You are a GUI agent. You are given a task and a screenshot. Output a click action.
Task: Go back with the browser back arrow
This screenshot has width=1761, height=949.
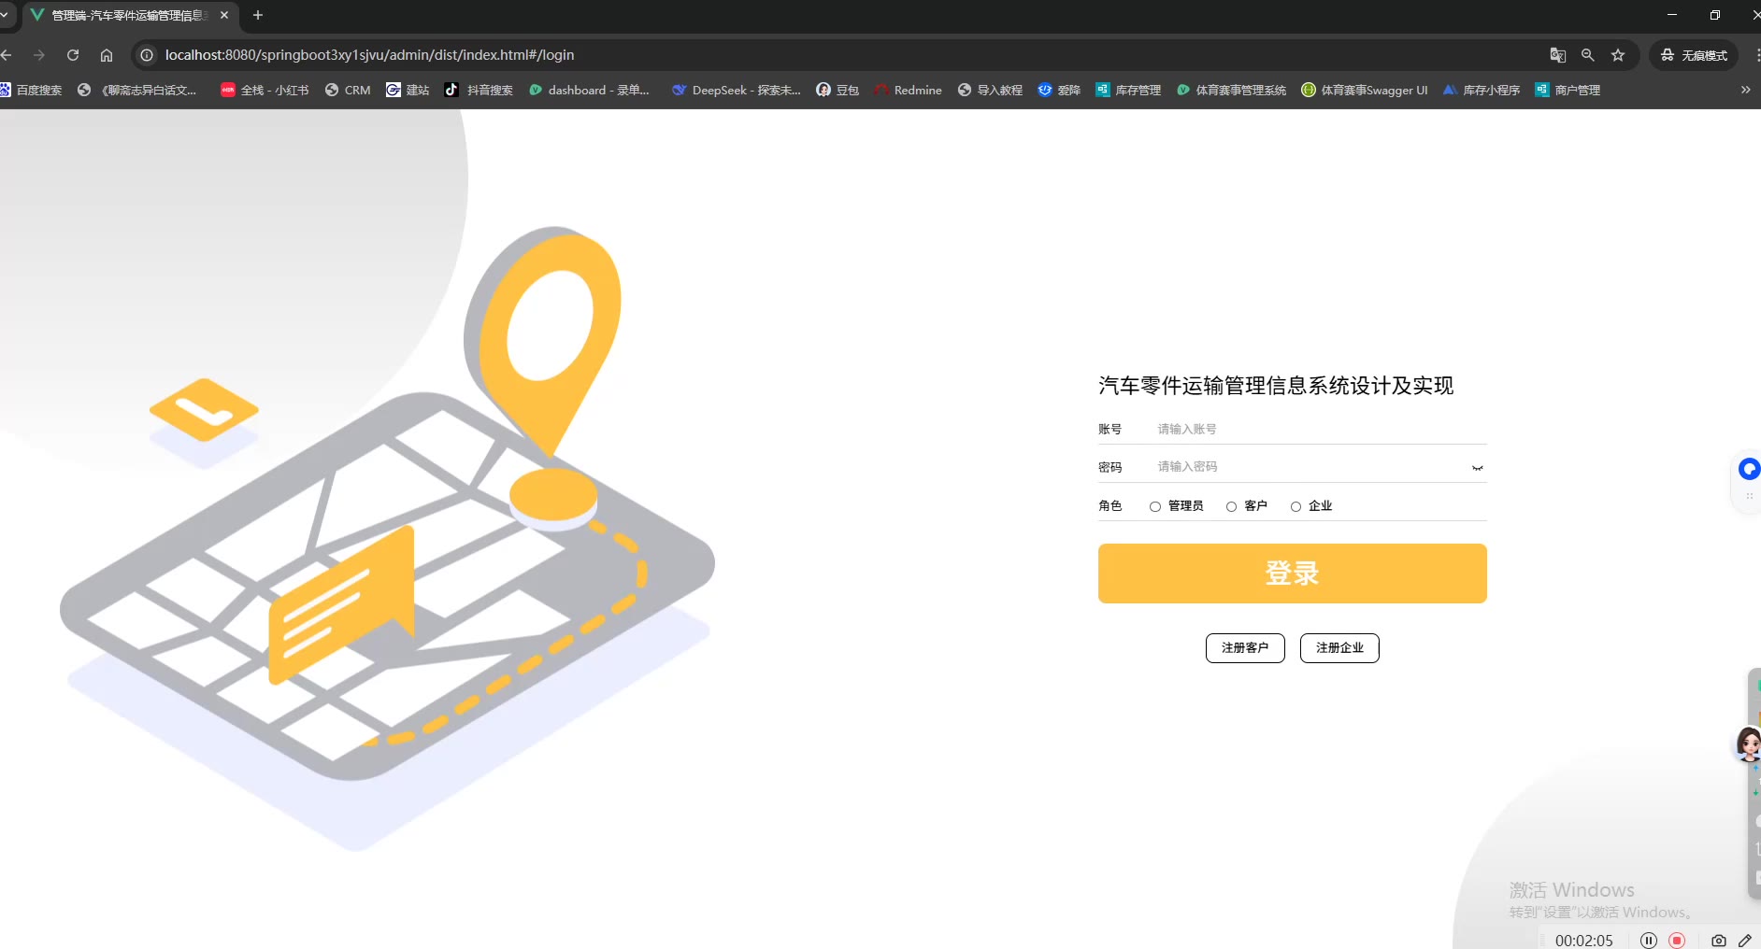point(7,55)
